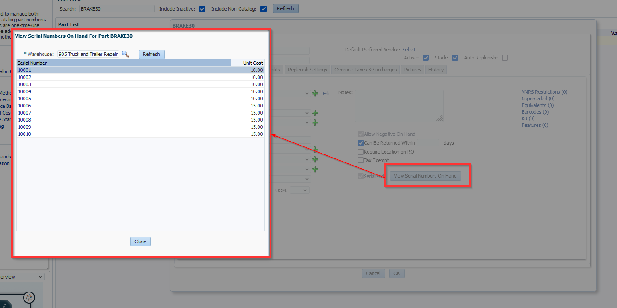Sort by the Serial Number column header
The height and width of the screenshot is (308, 617).
click(124, 63)
